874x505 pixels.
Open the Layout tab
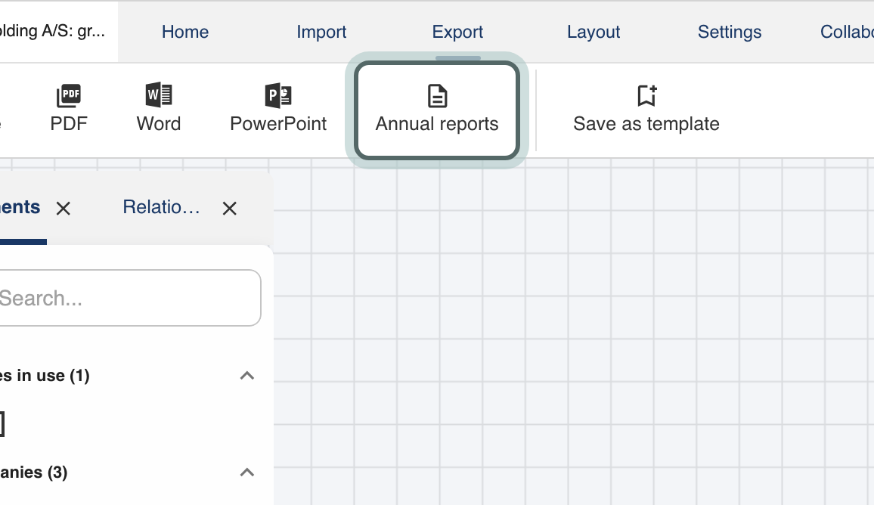[594, 32]
